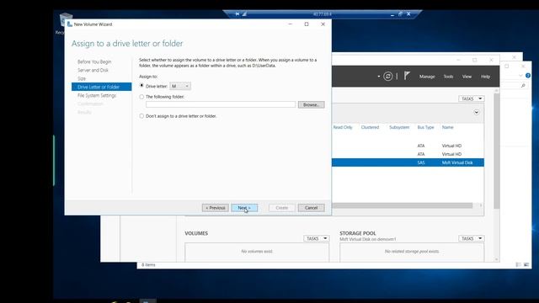Viewport: 539px width, 303px height.
Task: Open the Manage menu in Server Manager
Action: click(x=427, y=77)
